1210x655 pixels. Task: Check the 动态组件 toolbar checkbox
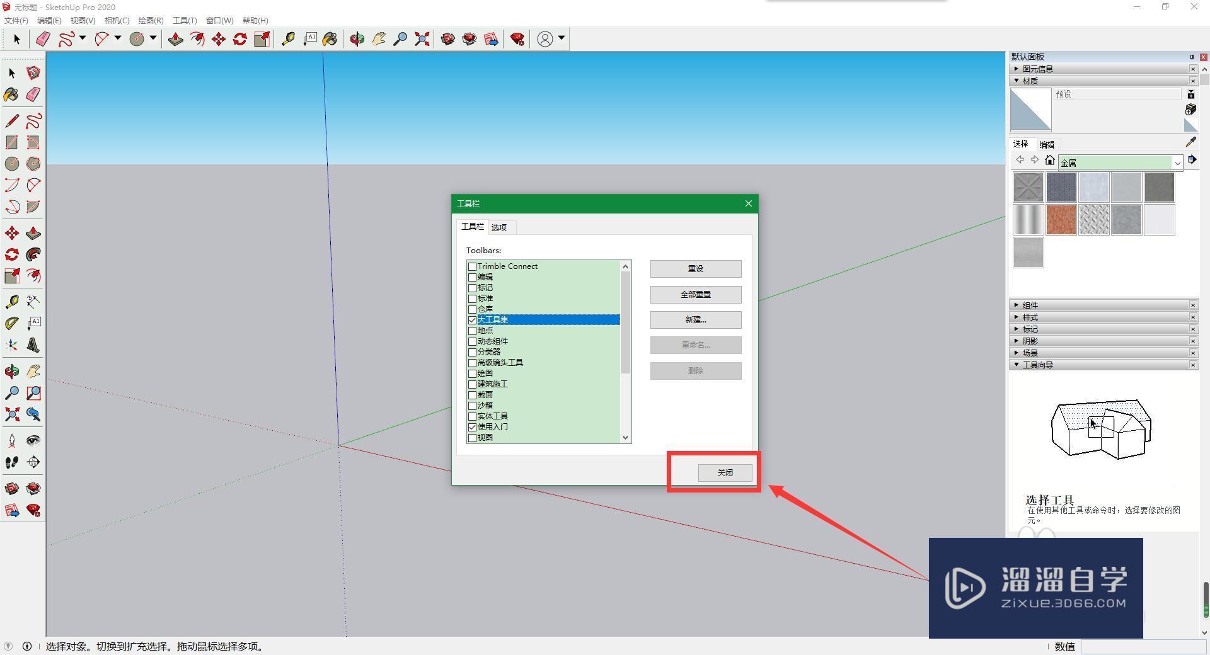(472, 341)
